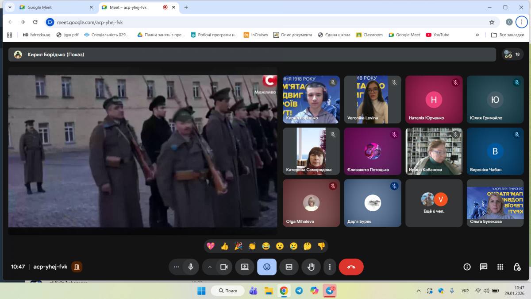The width and height of the screenshot is (531, 299).
Task: Click the 'Ещё 6 чел.' participants tile
Action: click(x=434, y=202)
